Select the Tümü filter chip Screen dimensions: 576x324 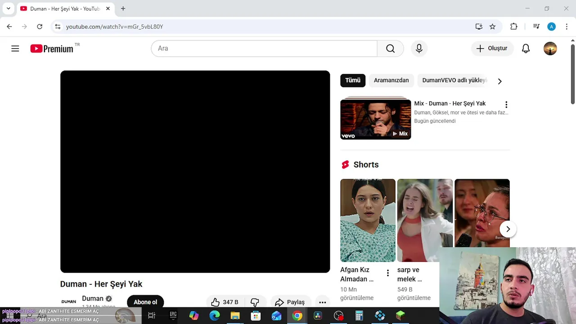click(x=353, y=80)
